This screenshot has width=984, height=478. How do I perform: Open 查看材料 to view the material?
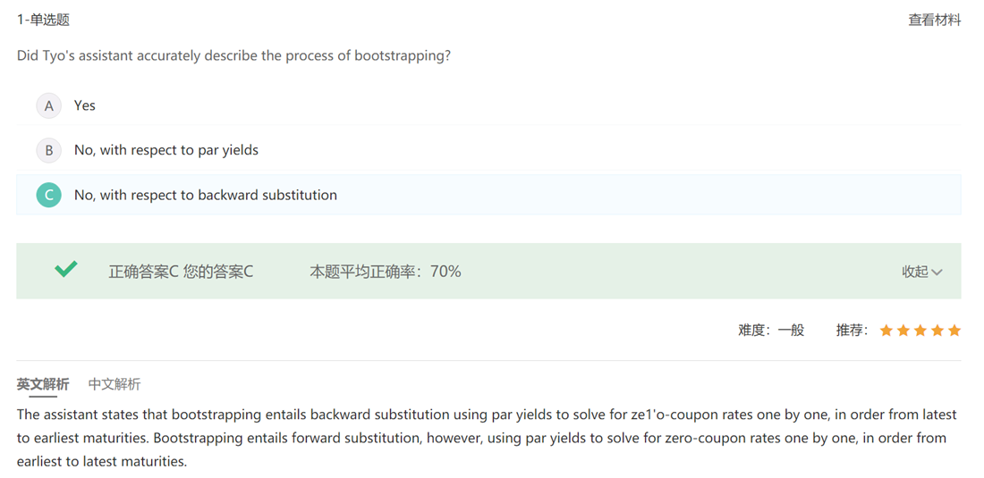[935, 20]
